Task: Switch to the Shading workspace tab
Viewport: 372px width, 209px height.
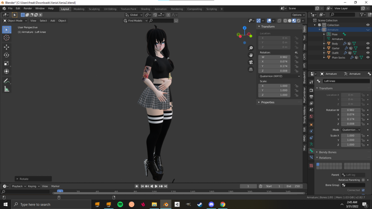Action: click(x=145, y=9)
